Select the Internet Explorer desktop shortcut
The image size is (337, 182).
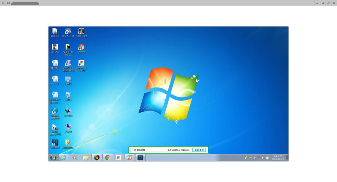point(55,113)
